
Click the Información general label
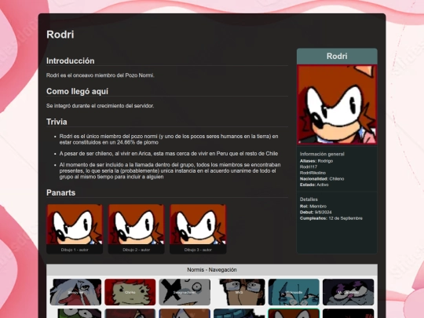coord(322,154)
